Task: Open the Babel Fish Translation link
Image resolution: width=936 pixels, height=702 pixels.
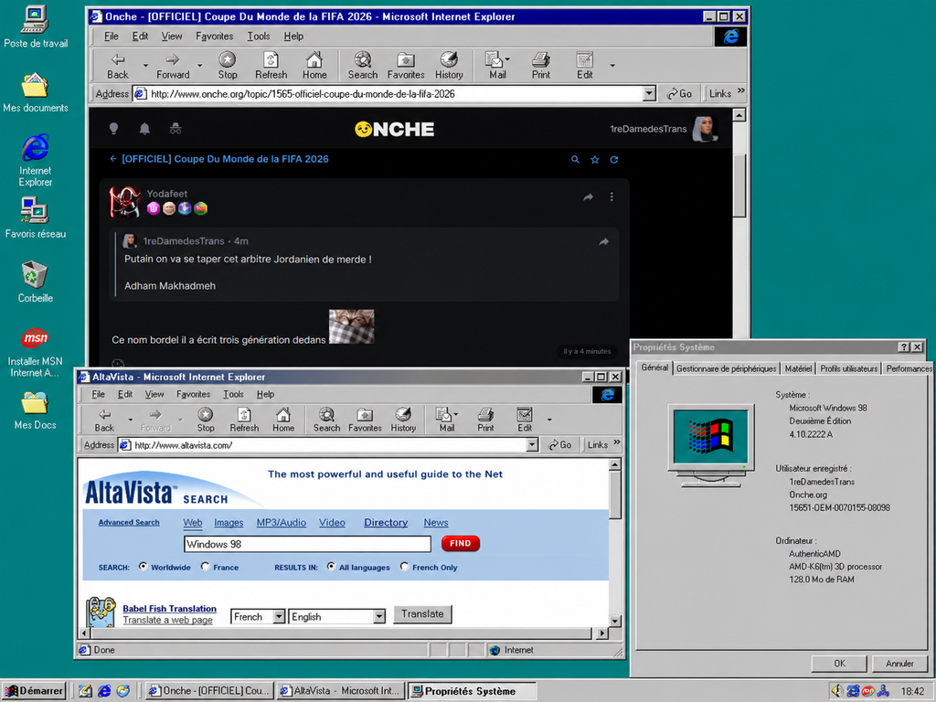Action: [169, 608]
